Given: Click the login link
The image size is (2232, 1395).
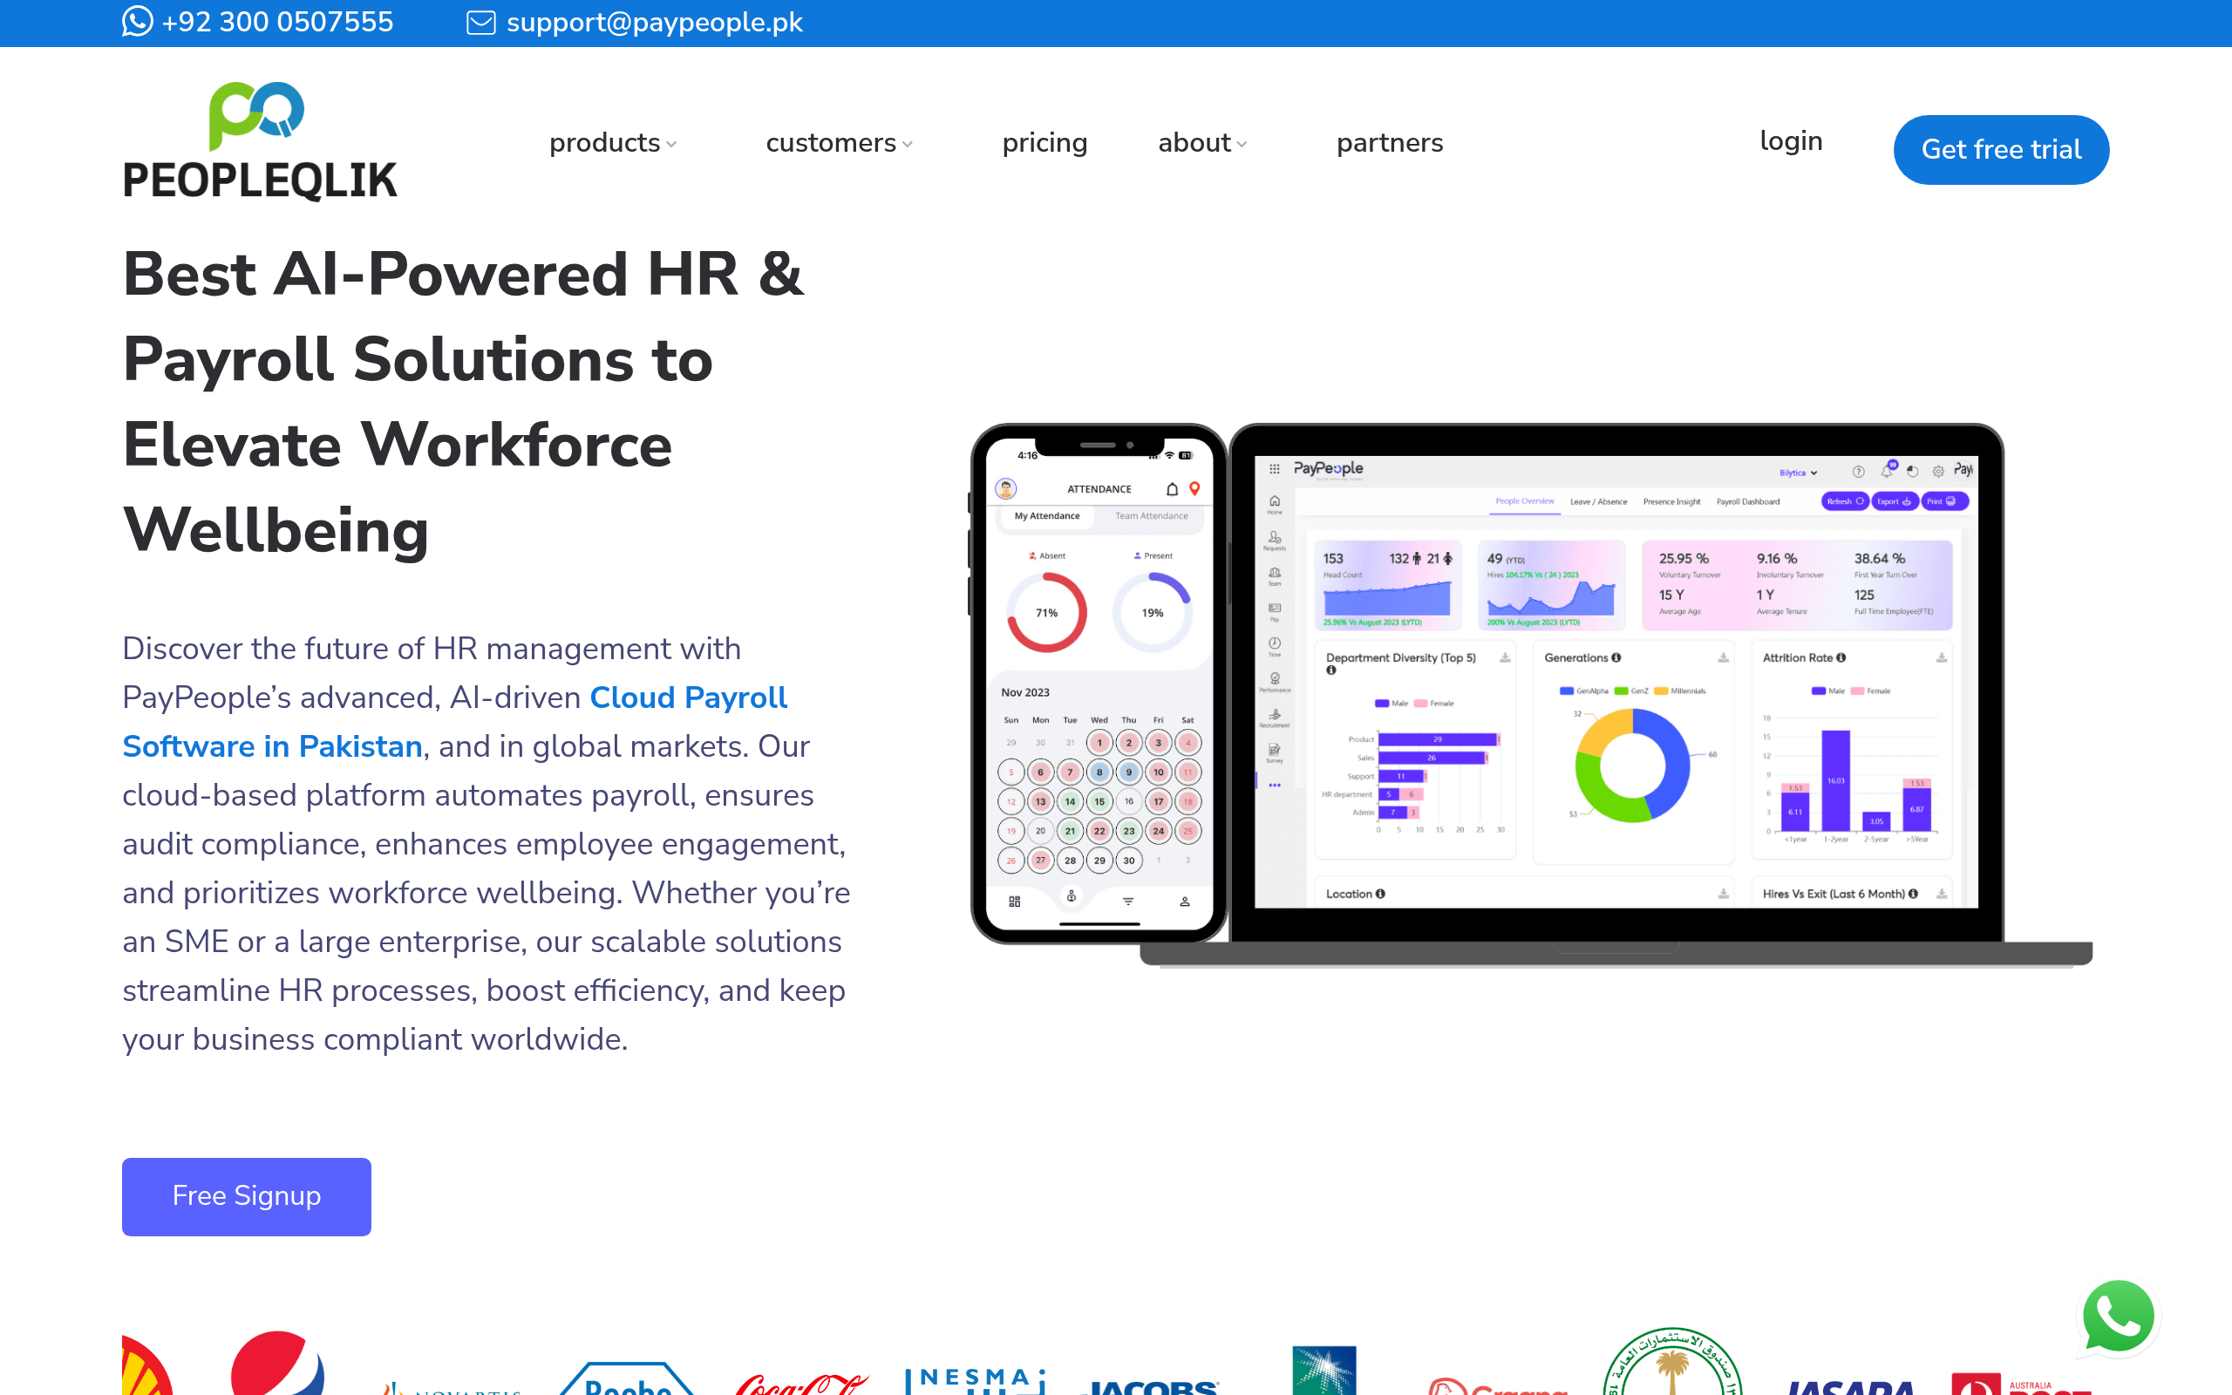Looking at the screenshot, I should point(1791,140).
